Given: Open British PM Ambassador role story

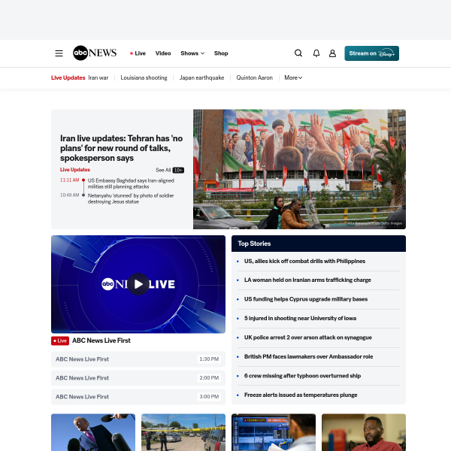Looking at the screenshot, I should coord(308,356).
